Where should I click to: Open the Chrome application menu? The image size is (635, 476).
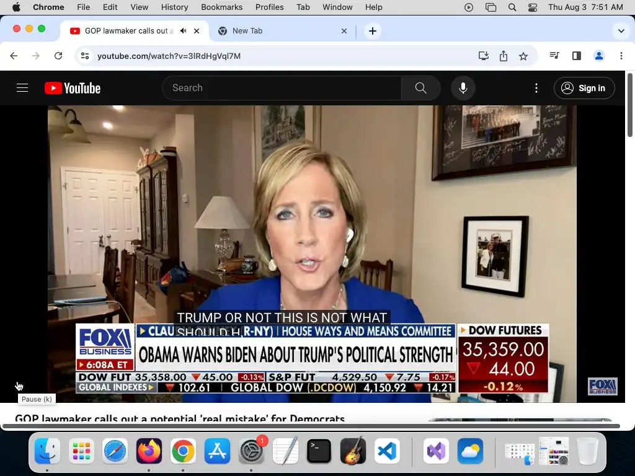pos(48,7)
